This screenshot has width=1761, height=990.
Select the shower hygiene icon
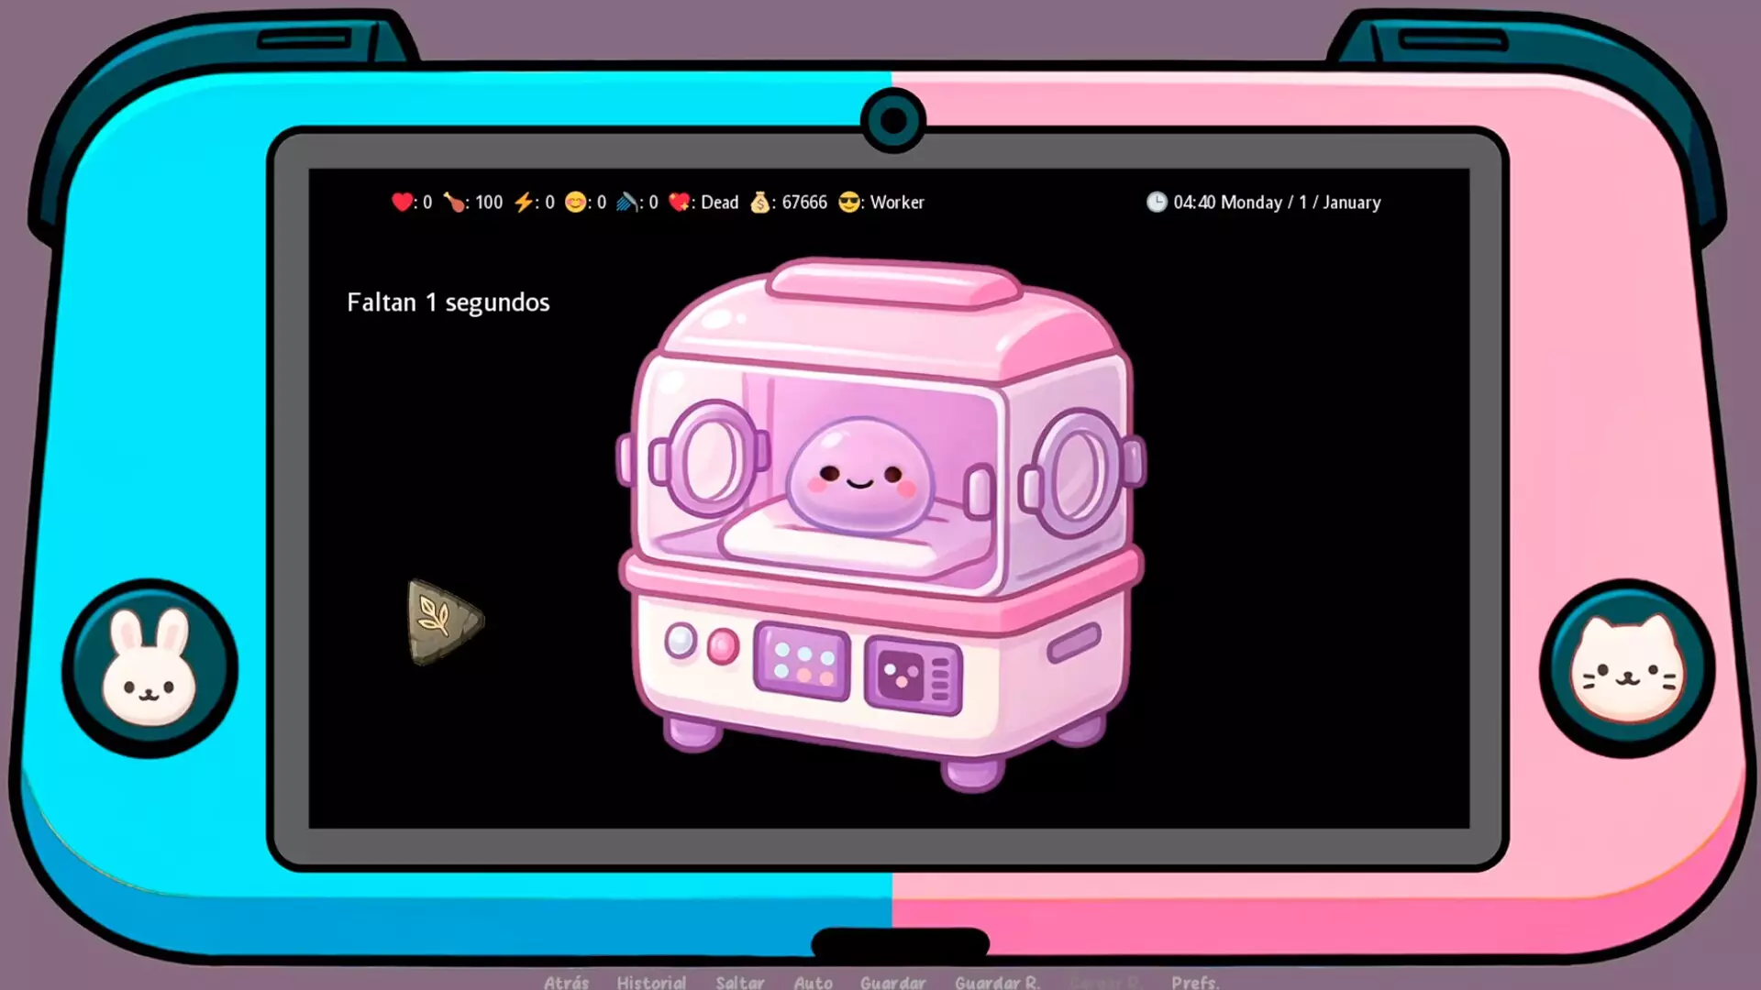point(627,202)
